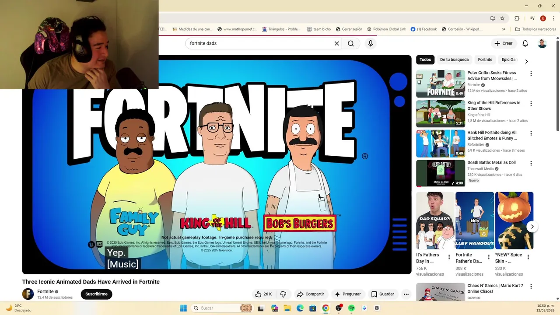Open options for King of the Hill References video

tap(531, 104)
